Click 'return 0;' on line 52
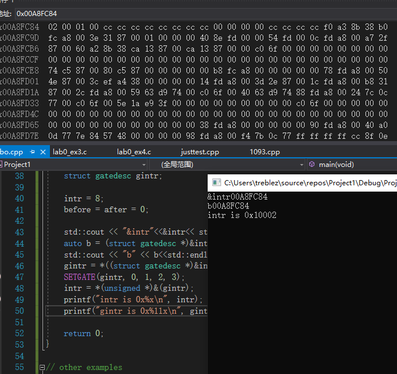The width and height of the screenshot is (397, 374). pyautogui.click(x=84, y=333)
